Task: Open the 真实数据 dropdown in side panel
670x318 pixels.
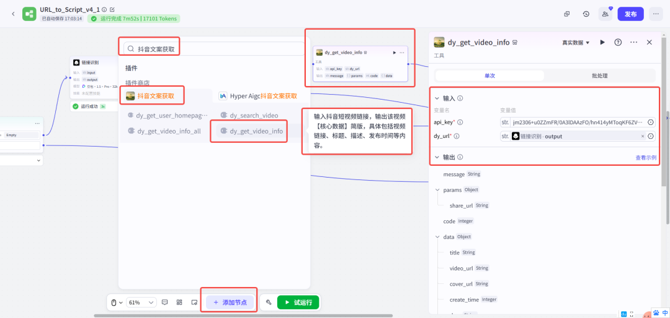Action: click(576, 43)
